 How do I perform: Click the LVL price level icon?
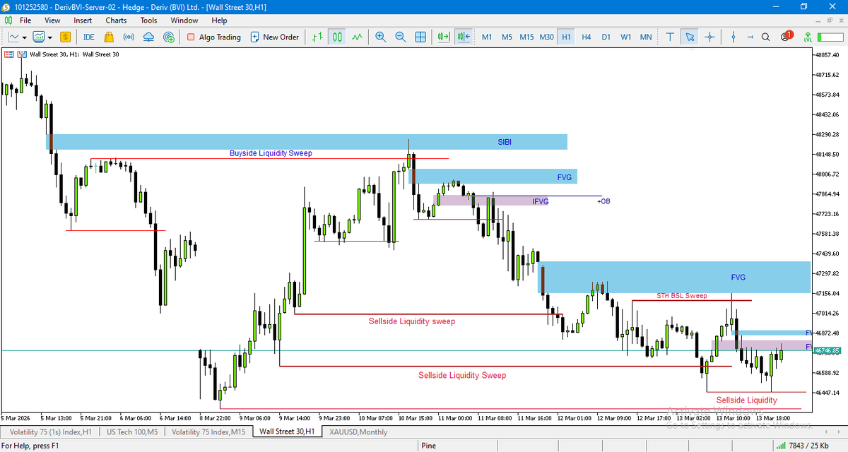[x=808, y=37]
